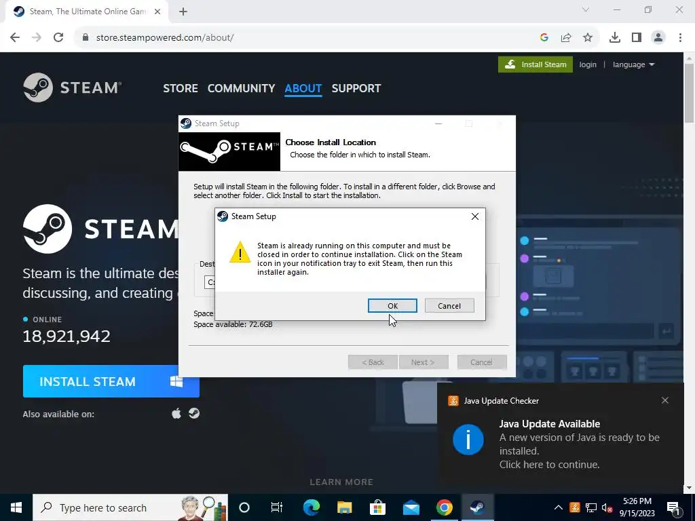Click the taskbar search box
This screenshot has height=521, width=695.
point(130,507)
